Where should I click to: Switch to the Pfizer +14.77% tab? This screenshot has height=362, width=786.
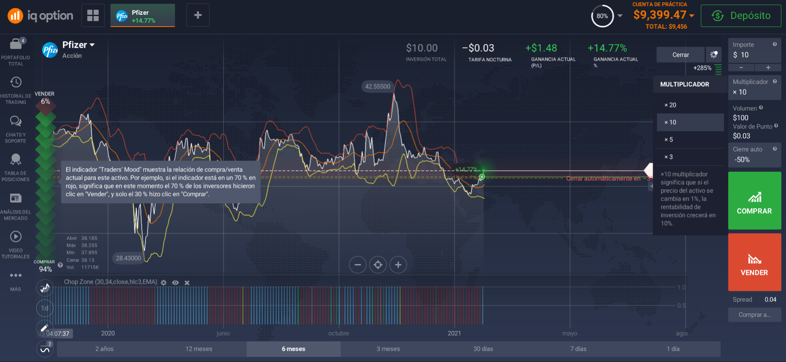coord(142,16)
